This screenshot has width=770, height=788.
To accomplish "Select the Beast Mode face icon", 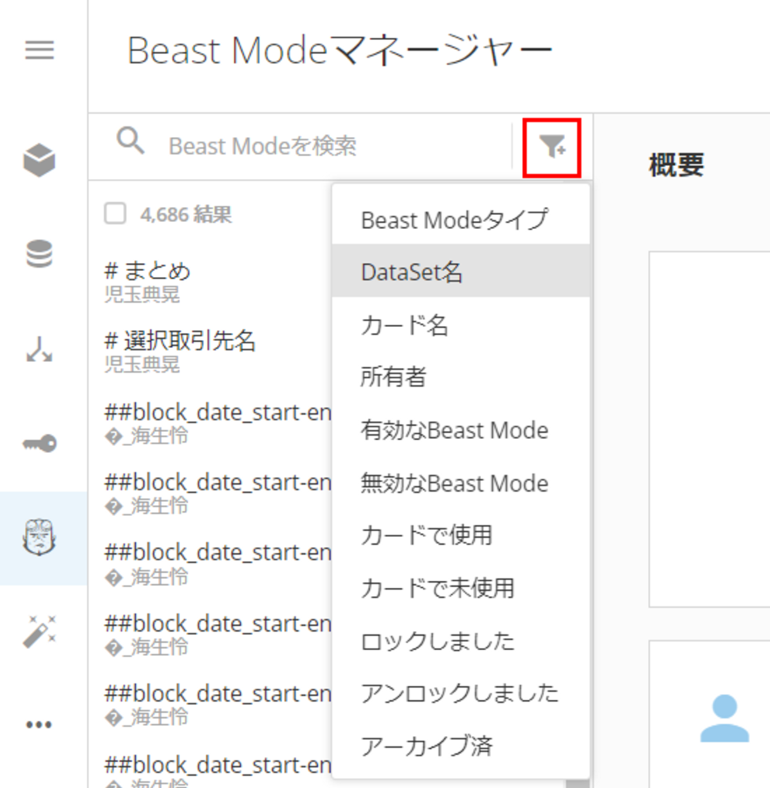I will pyautogui.click(x=39, y=537).
